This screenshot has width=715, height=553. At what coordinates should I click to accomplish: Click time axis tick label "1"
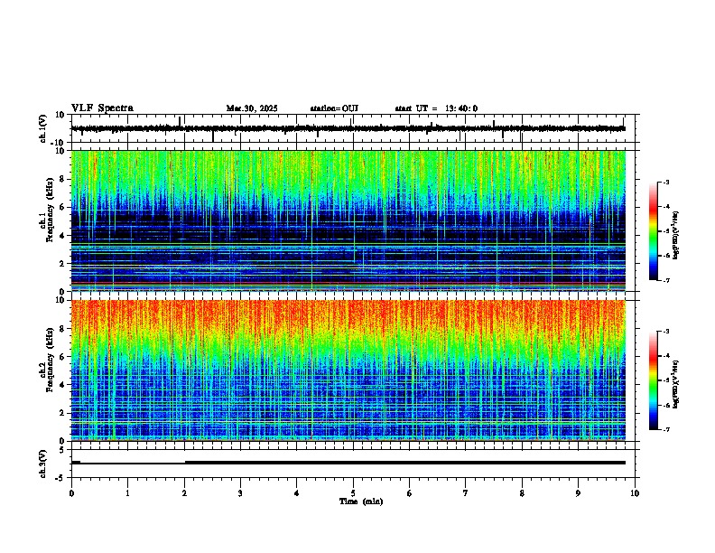(x=127, y=493)
